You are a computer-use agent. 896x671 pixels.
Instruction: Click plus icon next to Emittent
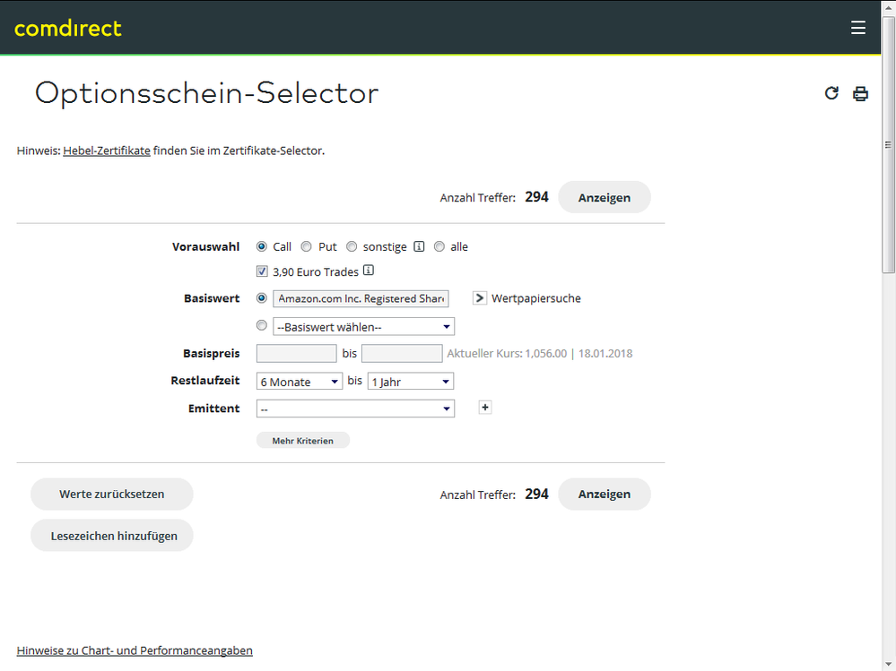pyautogui.click(x=485, y=408)
